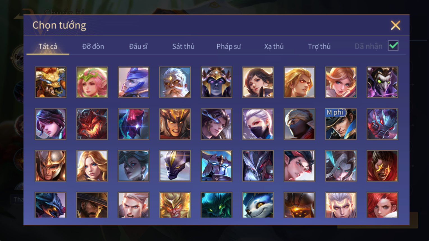The height and width of the screenshot is (241, 429).
Task: Select the red demon face hero
Action: pos(92,124)
